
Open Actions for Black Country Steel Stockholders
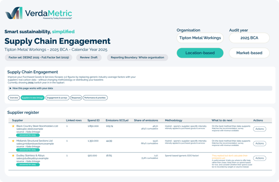(259, 129)
